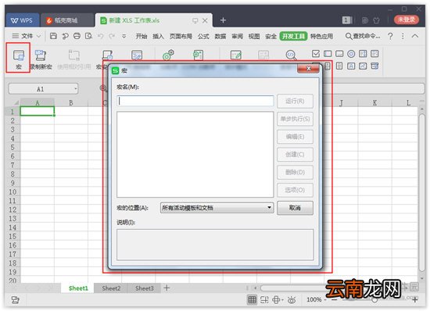Open the COM add-ins icon
This screenshot has height=311, width=430.
pyautogui.click(x=198, y=55)
